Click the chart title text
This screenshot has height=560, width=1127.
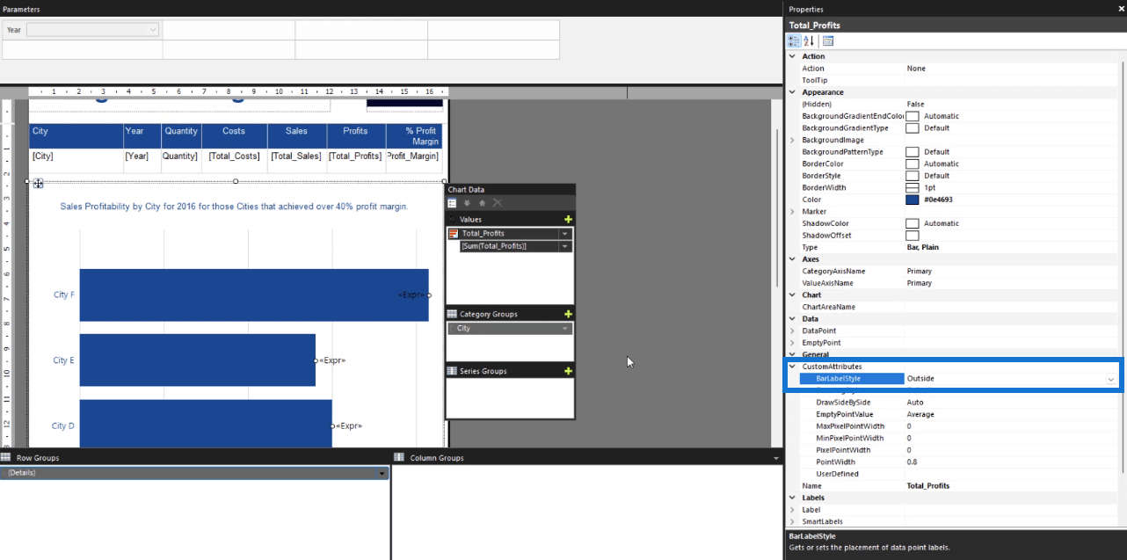coord(234,207)
